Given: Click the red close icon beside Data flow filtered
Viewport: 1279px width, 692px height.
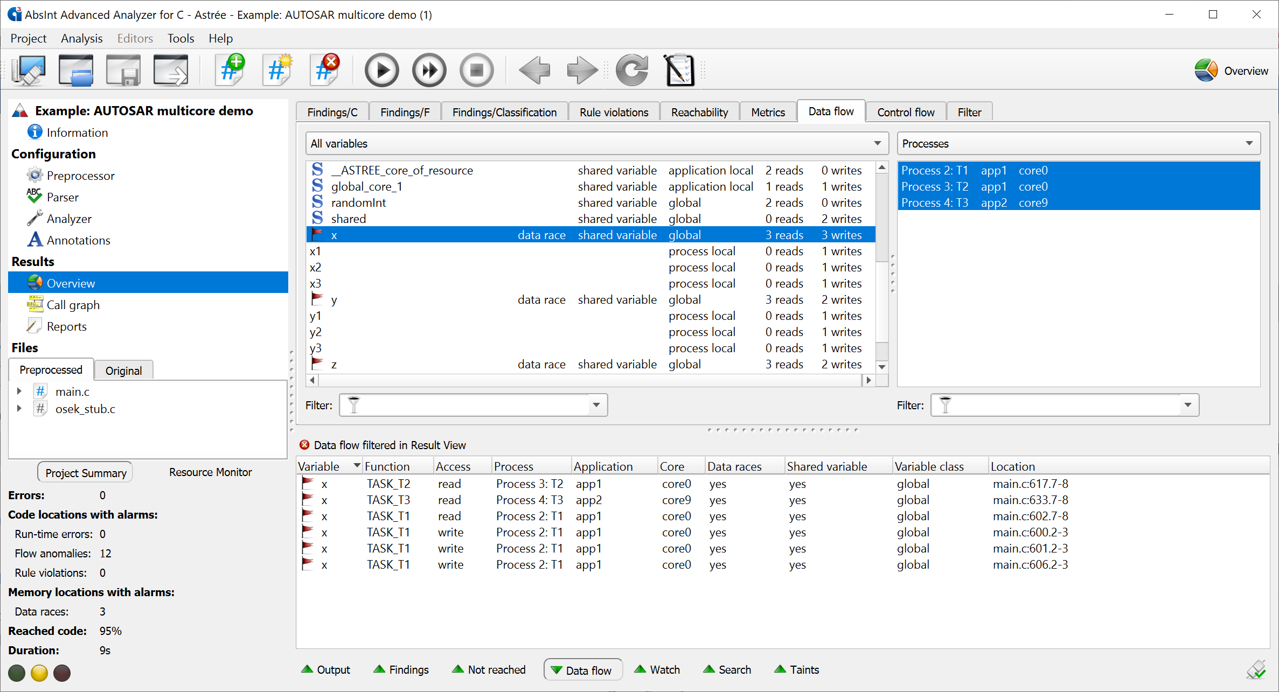Looking at the screenshot, I should 304,445.
